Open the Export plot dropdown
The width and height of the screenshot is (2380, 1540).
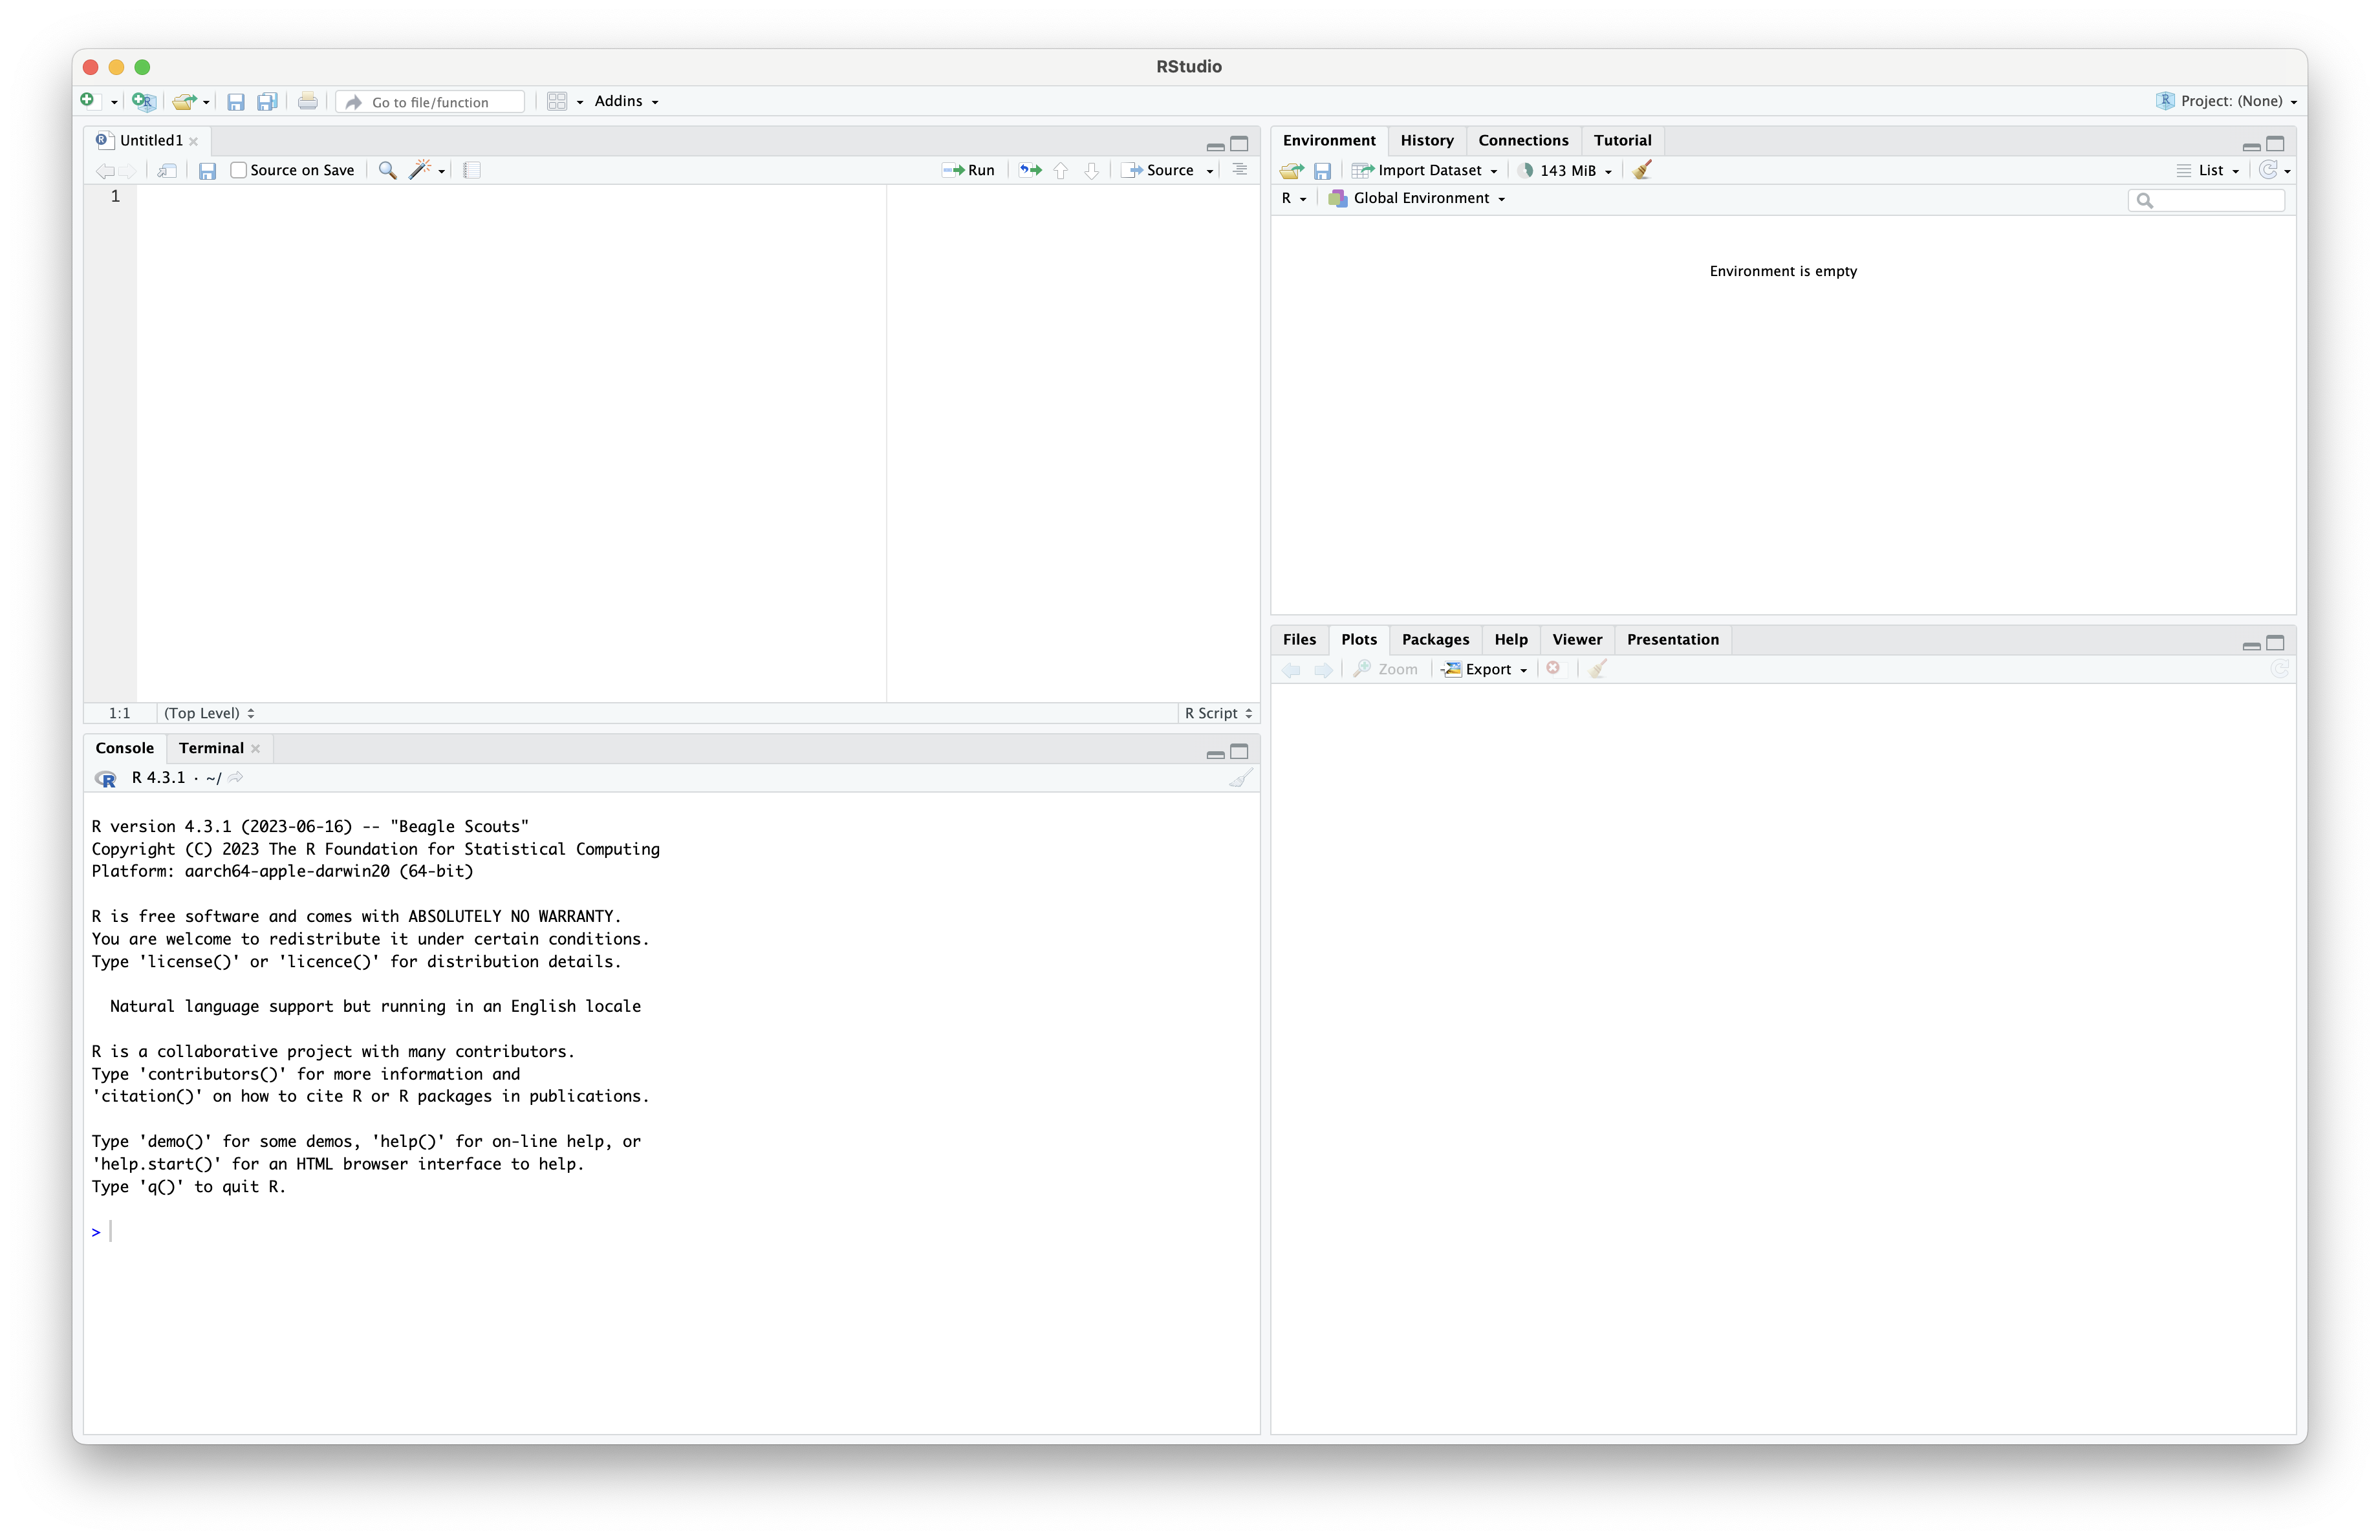(x=1485, y=670)
